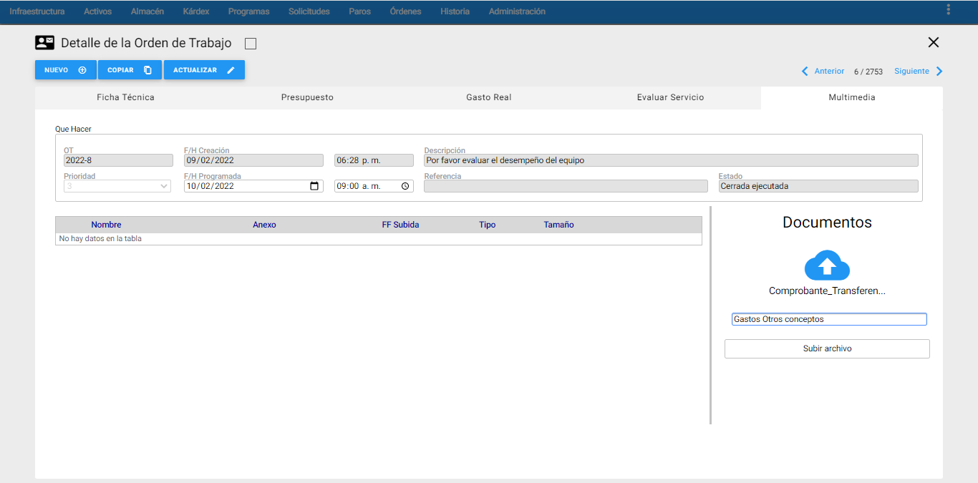Open the Programas menu
Screen dimensions: 978x483
(249, 11)
